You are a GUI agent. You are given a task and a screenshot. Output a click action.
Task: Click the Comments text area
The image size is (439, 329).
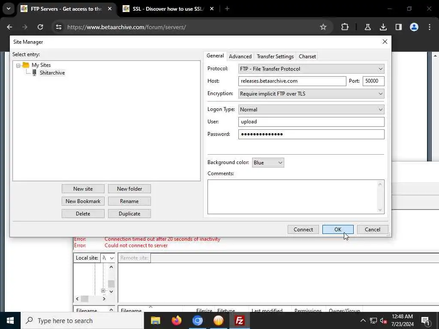click(x=296, y=197)
